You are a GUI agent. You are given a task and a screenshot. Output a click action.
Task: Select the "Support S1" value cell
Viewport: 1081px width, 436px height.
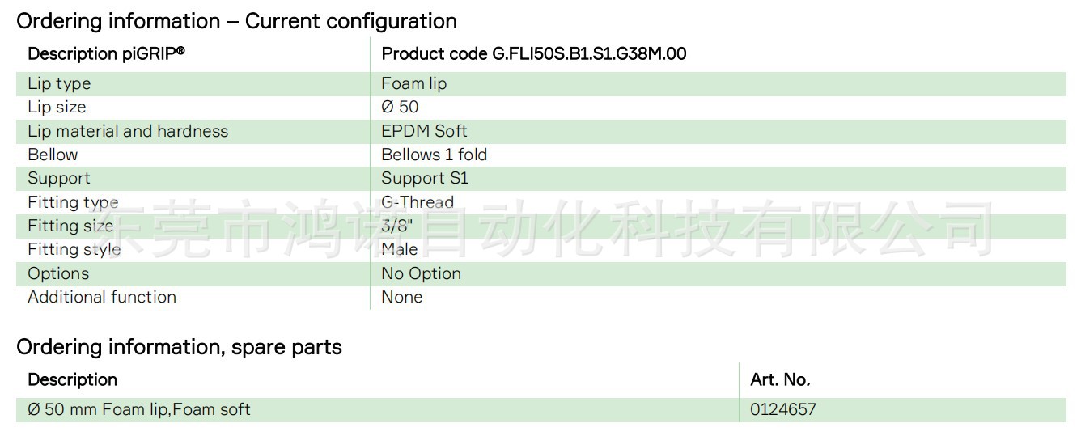point(425,178)
